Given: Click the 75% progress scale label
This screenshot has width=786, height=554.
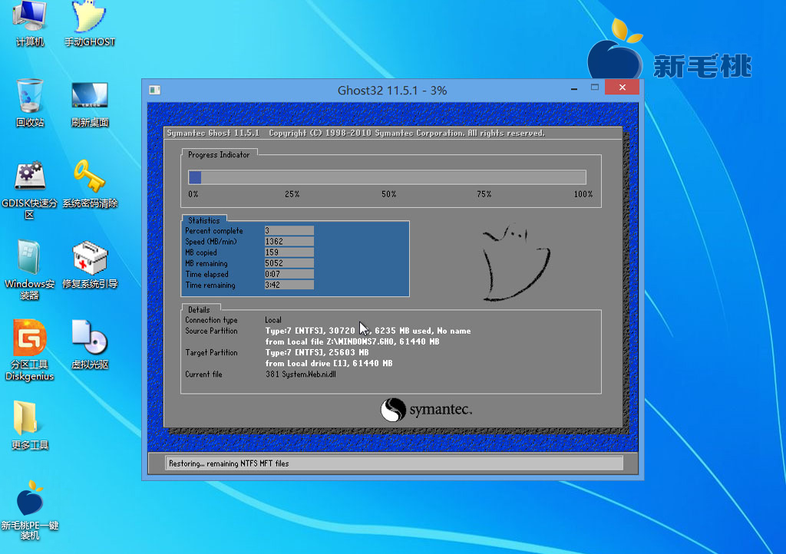Looking at the screenshot, I should pos(484,194).
